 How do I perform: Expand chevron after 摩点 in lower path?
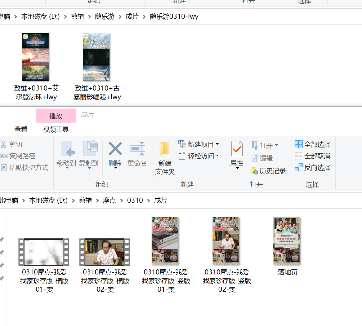(x=121, y=201)
